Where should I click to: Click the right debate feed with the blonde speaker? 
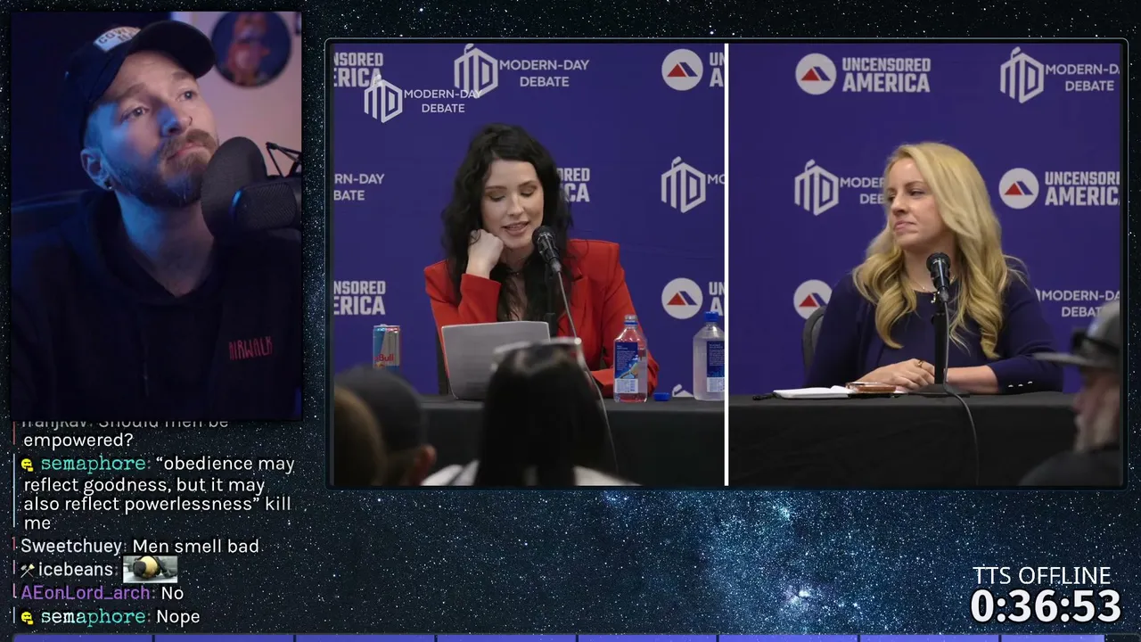[925, 264]
